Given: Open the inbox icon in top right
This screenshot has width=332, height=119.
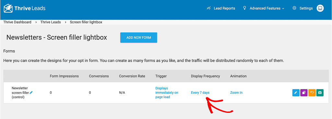Looking at the screenshot, I should pyautogui.click(x=320, y=8).
